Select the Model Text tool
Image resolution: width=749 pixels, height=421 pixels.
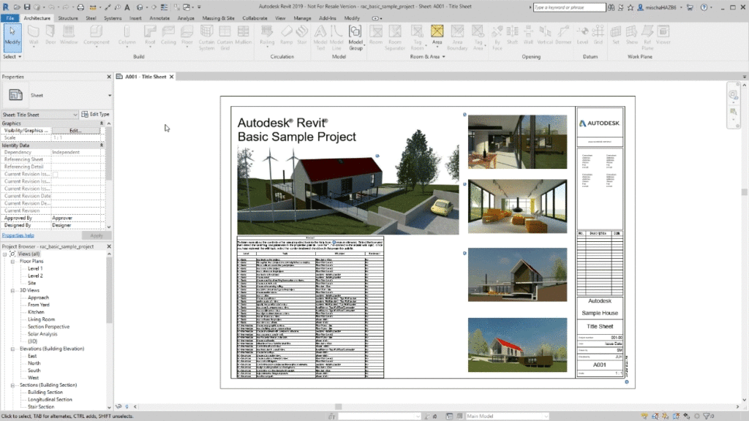(x=320, y=37)
